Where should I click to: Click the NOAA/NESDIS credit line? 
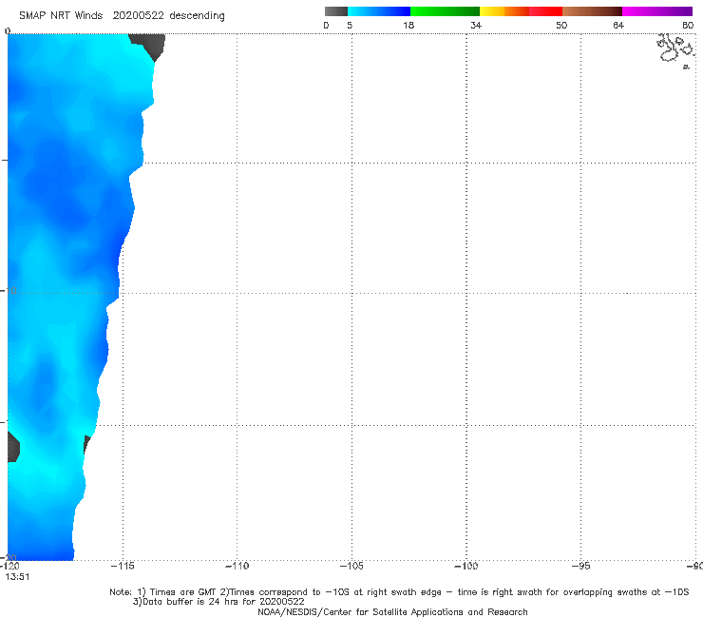pos(392,612)
